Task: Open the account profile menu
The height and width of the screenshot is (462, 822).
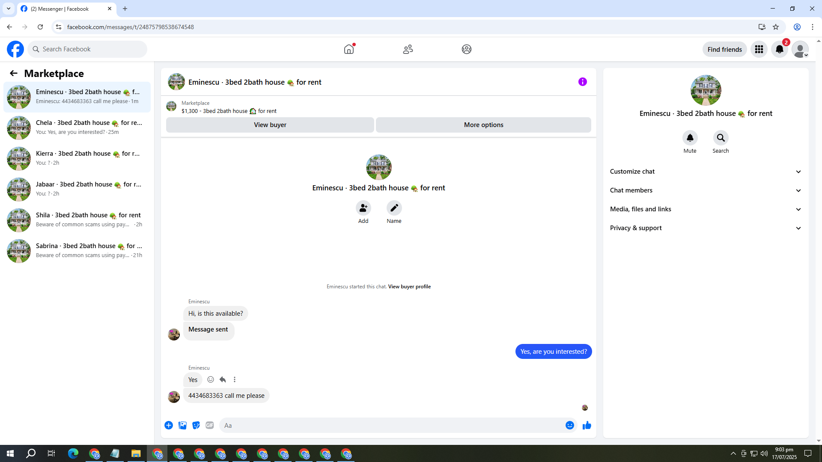Action: (x=800, y=49)
